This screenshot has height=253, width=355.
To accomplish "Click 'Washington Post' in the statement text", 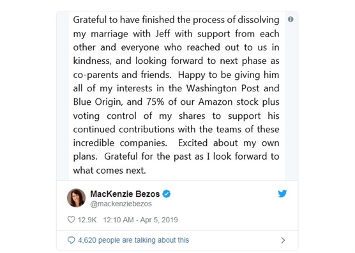I will 223,88.
